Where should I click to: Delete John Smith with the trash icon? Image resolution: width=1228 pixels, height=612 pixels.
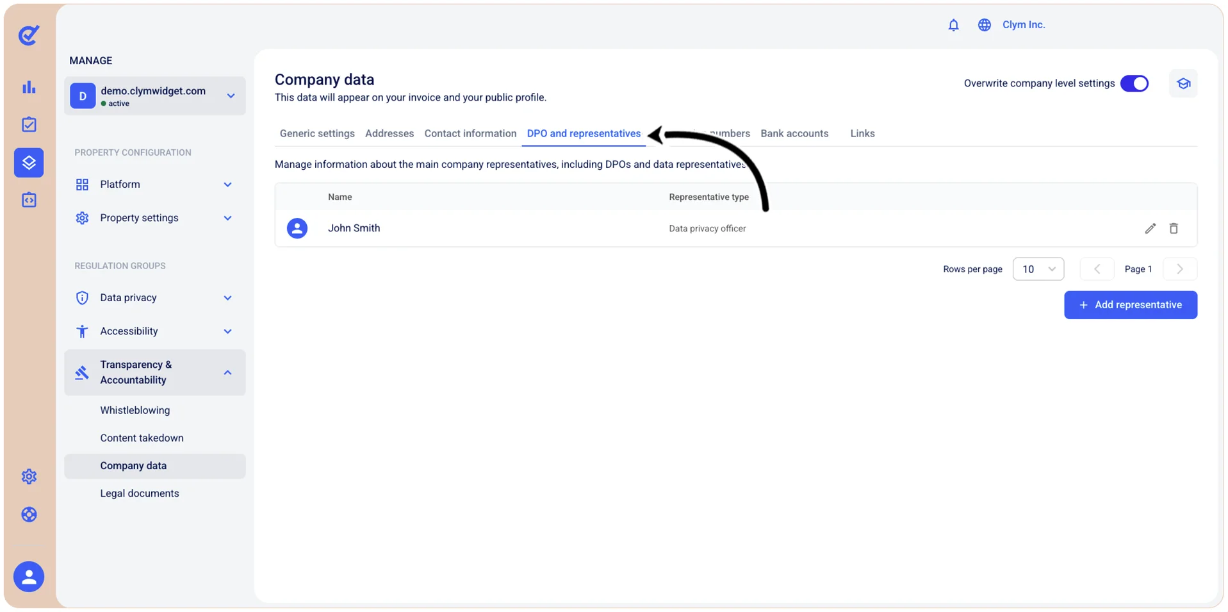pos(1174,229)
